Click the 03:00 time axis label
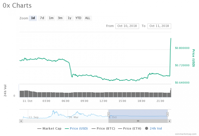 pyautogui.click(x=46, y=101)
